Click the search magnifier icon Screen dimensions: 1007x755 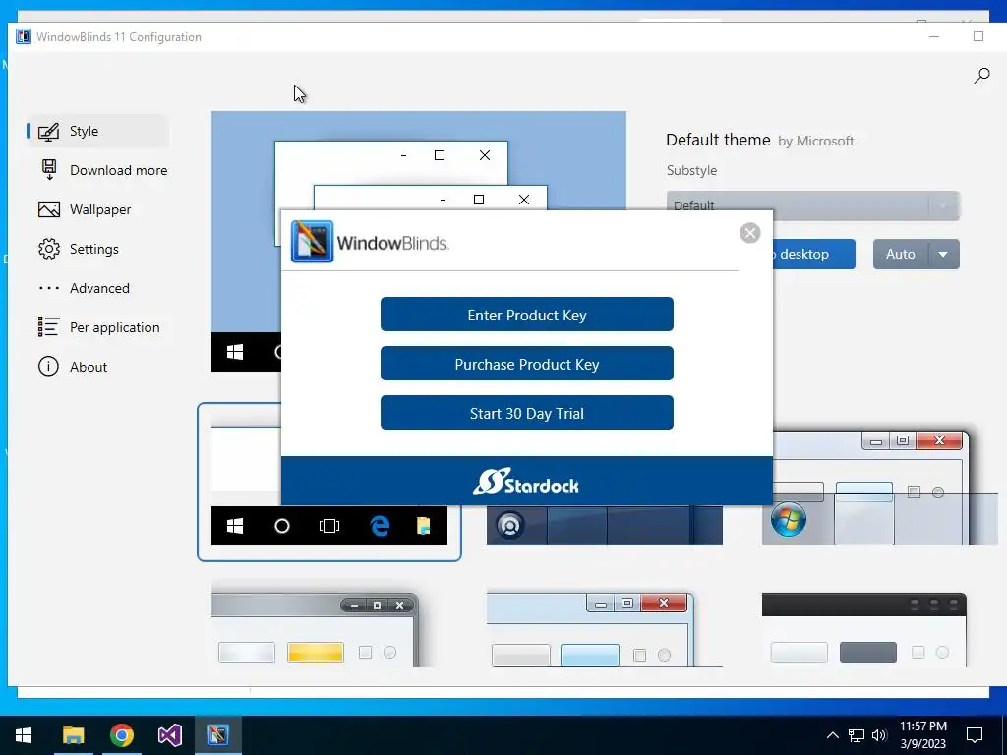[981, 76]
